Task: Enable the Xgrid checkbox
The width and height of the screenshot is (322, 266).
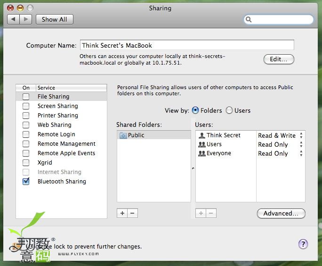Action: (x=26, y=163)
